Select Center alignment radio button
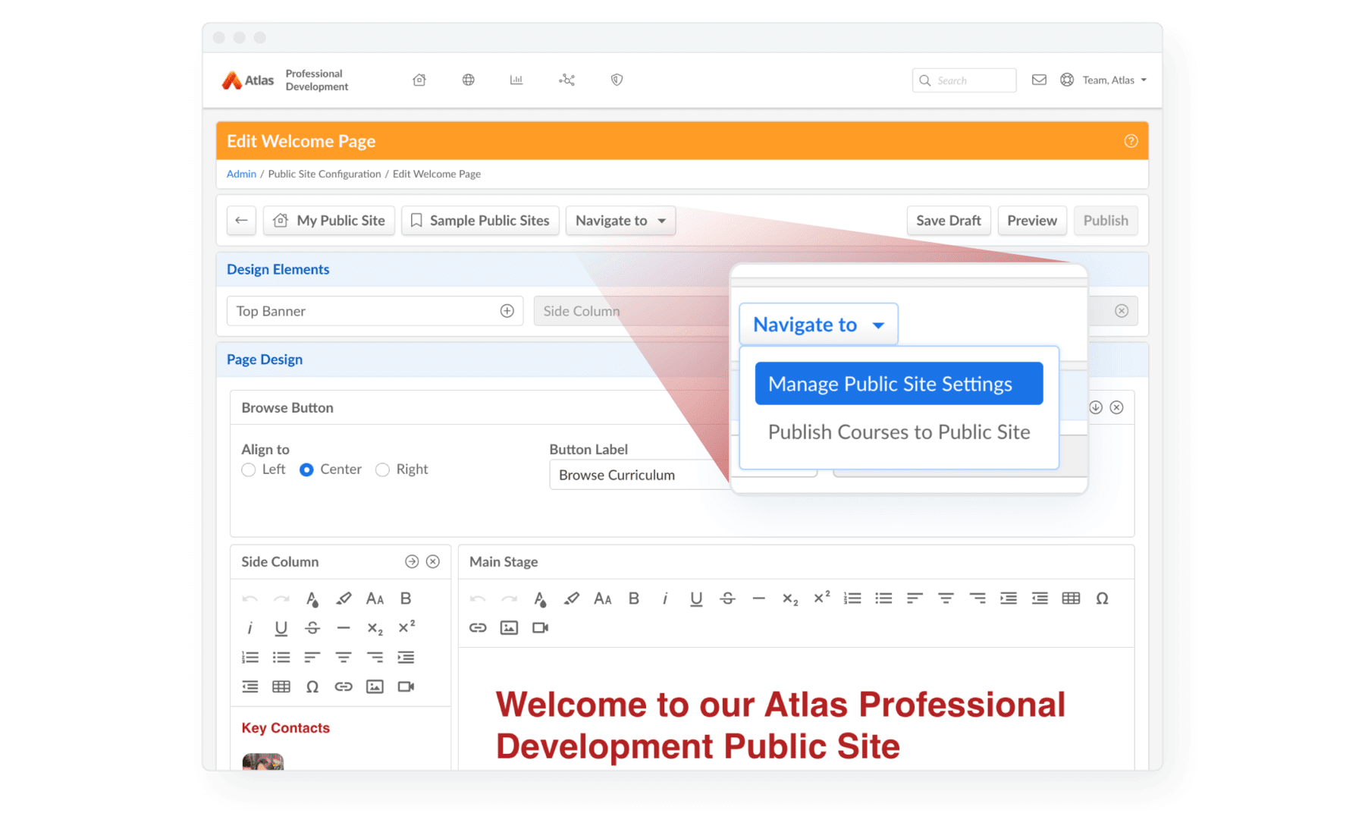 coord(306,469)
